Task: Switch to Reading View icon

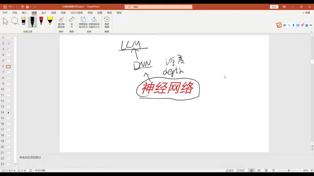Action: [x=266, y=171]
